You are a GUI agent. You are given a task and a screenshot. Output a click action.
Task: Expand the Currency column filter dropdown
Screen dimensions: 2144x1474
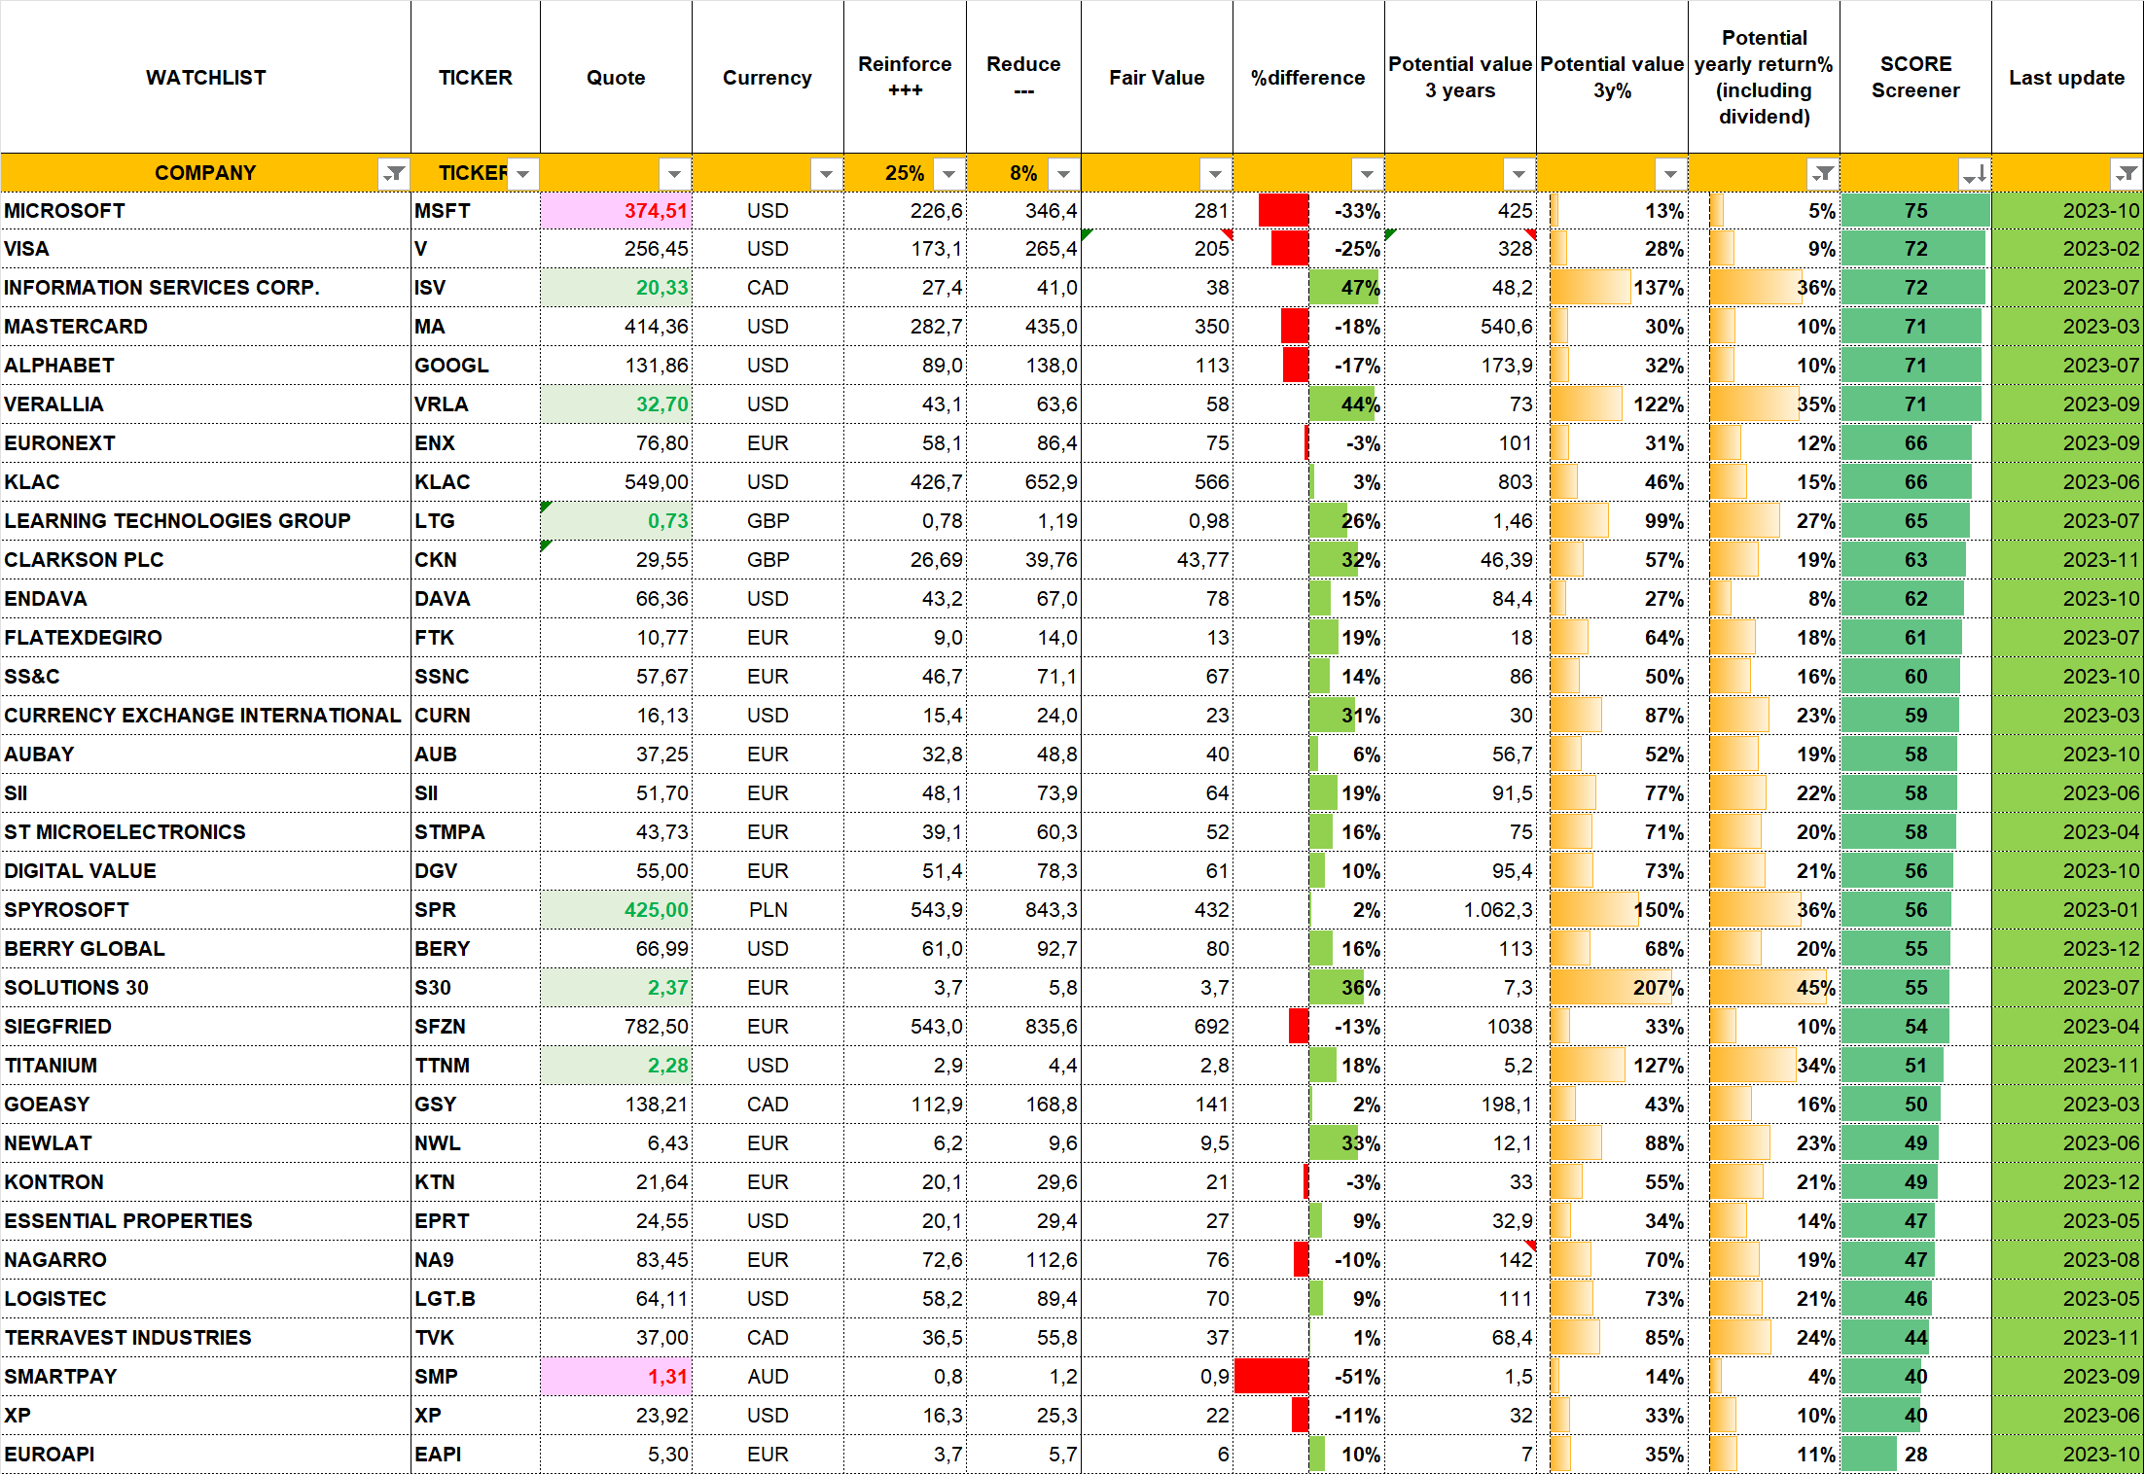[826, 174]
